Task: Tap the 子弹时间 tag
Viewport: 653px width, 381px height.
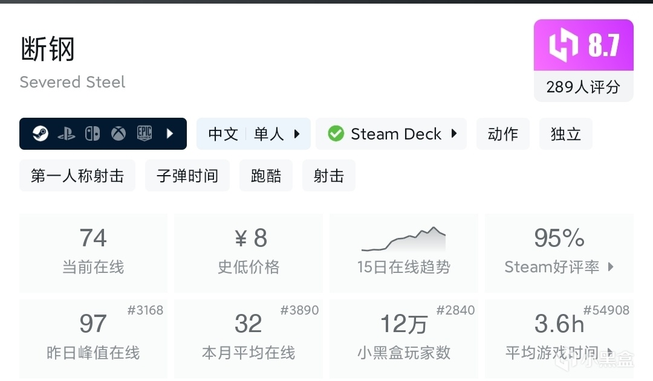Action: point(187,176)
